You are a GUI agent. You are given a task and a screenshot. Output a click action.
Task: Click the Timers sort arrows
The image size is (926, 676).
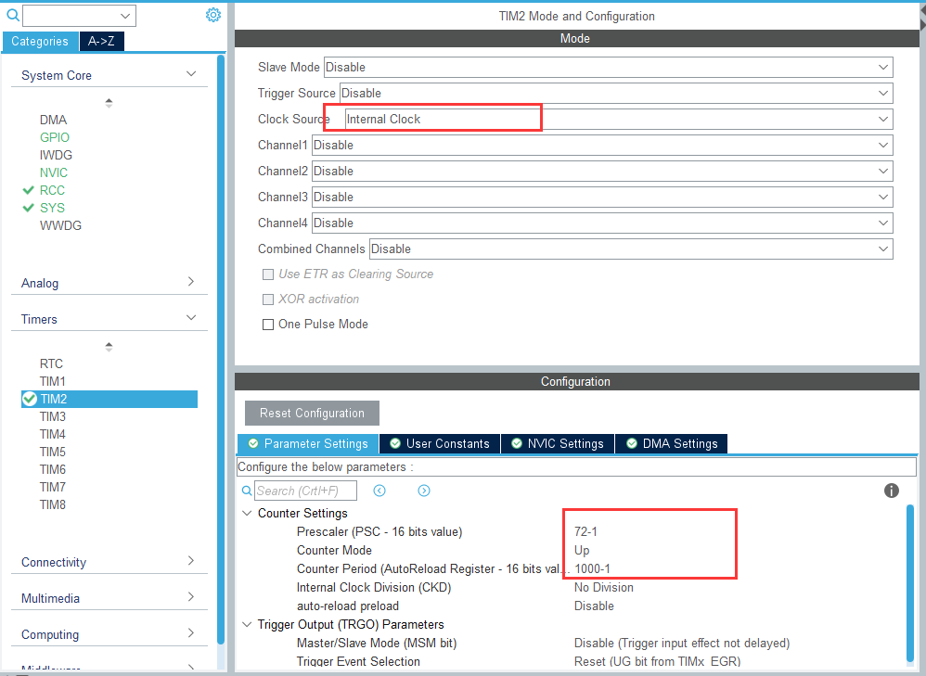click(x=109, y=347)
